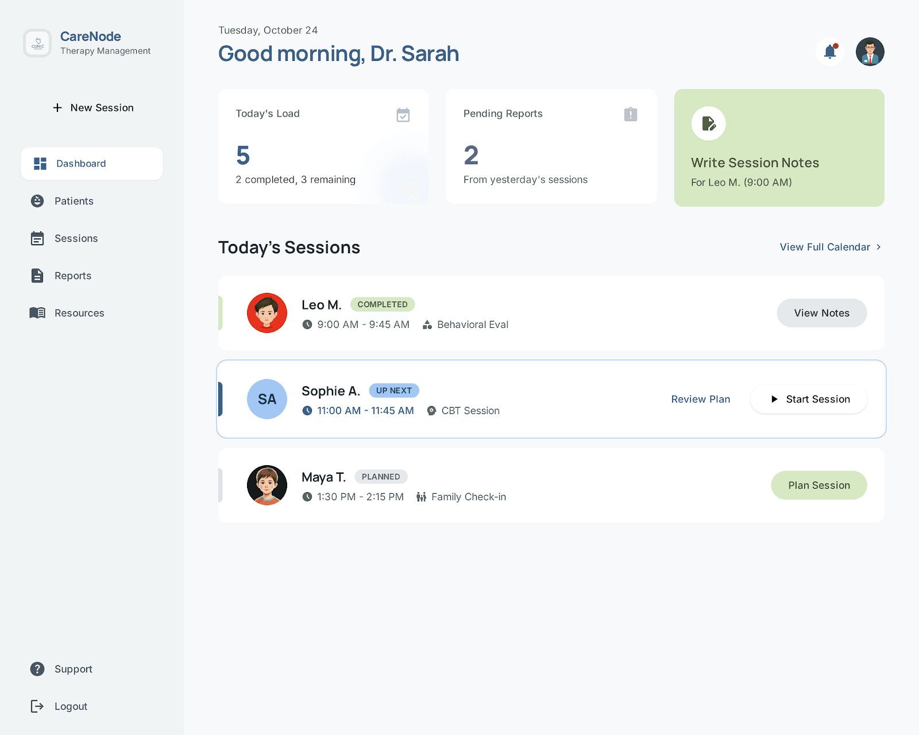Viewport: 919px width, 735px height.
Task: Click the Patients face icon
Action: click(x=37, y=201)
